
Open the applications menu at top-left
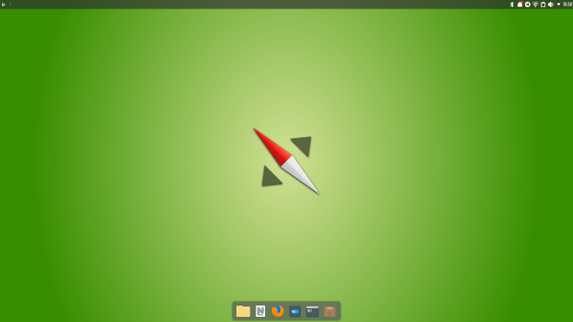point(4,4)
